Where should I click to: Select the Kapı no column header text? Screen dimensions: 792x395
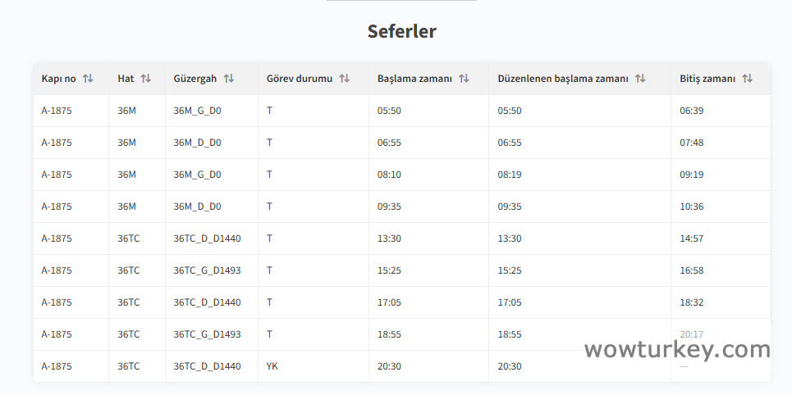tap(58, 79)
